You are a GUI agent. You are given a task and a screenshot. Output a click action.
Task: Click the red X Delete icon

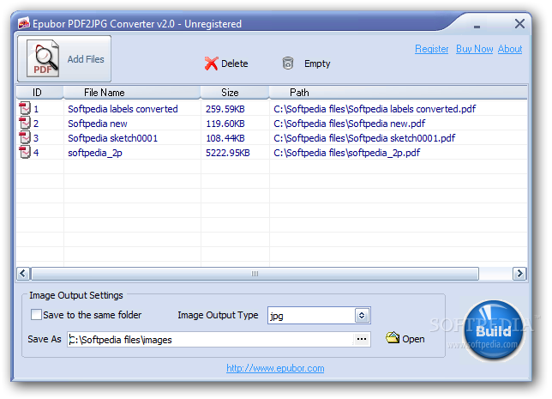click(x=211, y=63)
